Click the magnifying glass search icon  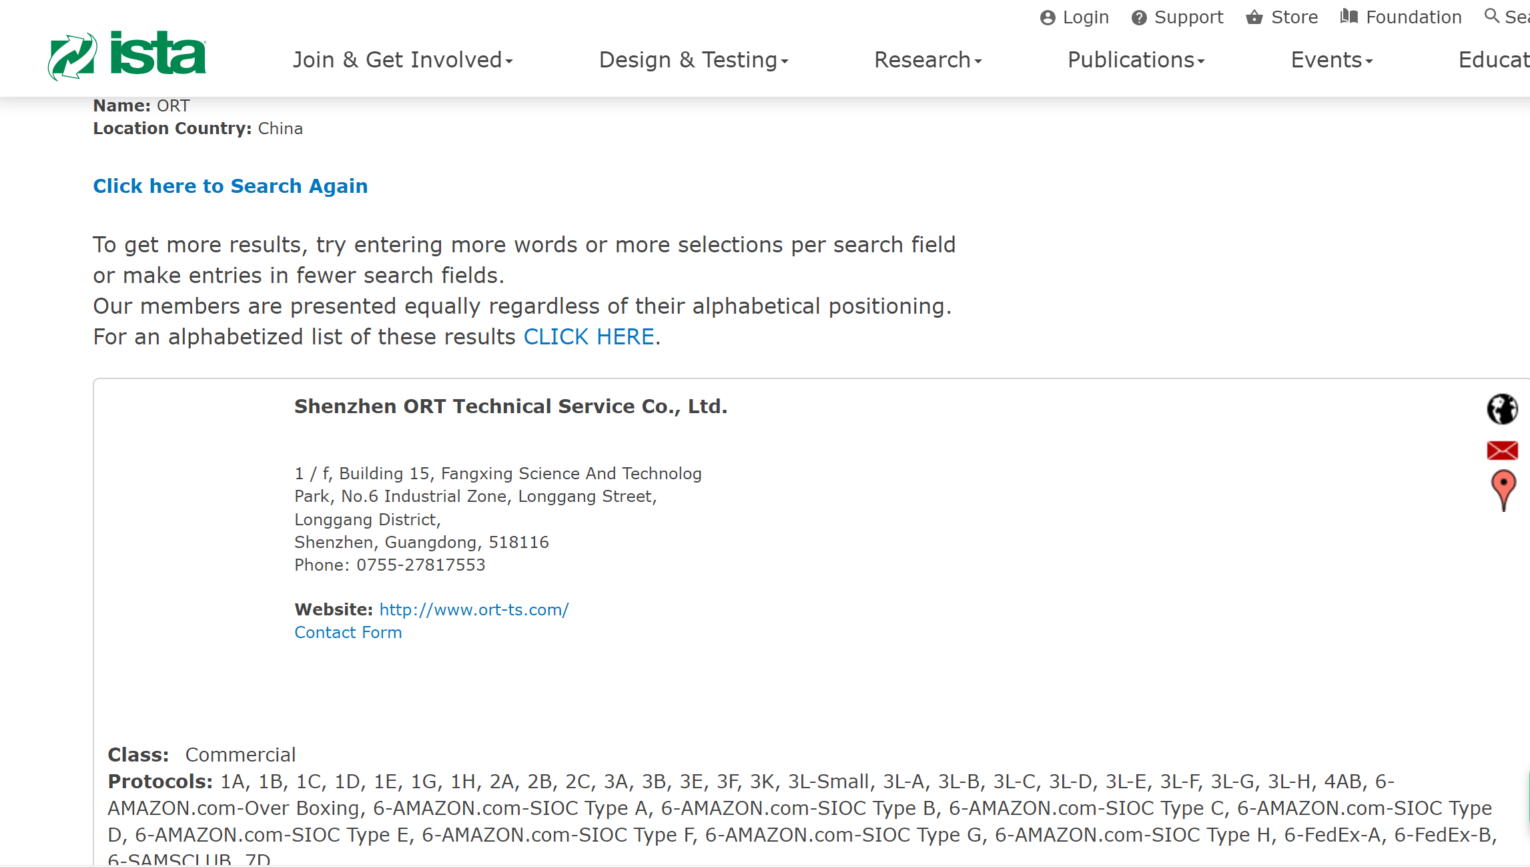[1491, 16]
